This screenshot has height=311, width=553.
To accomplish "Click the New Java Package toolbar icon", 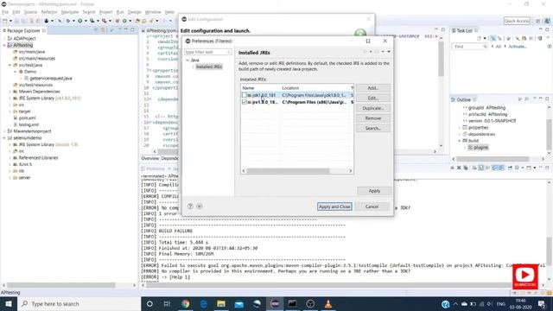I will pos(118,21).
